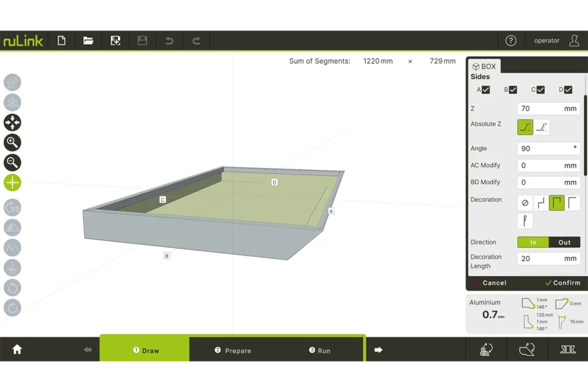The image size is (588, 392).
Task: Click the zoom in magnifier tool
Action: 13,142
